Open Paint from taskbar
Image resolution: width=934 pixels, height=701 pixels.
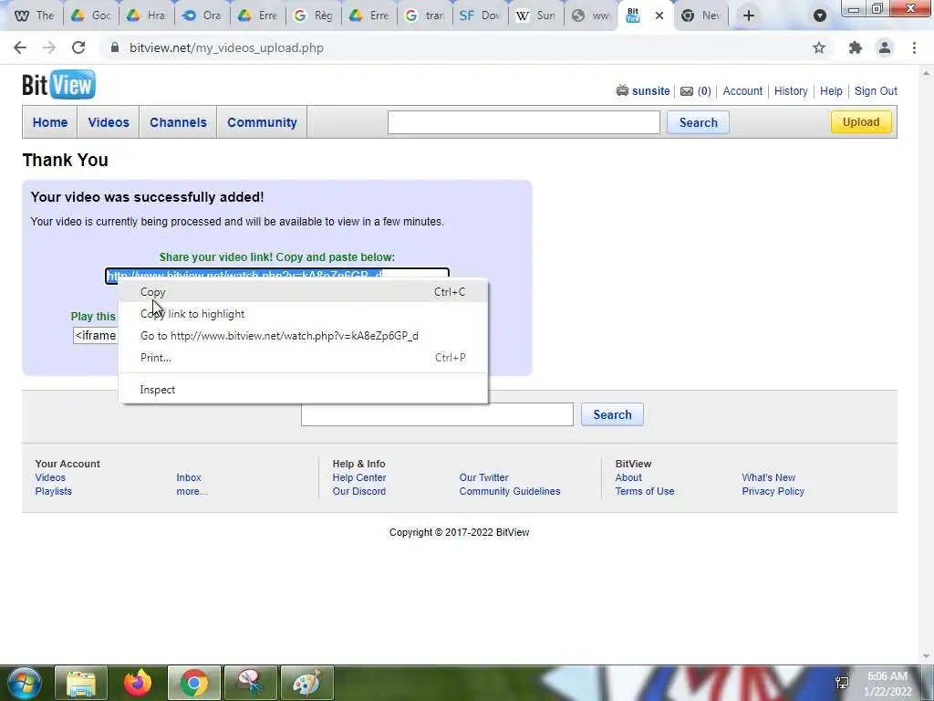[x=306, y=683]
